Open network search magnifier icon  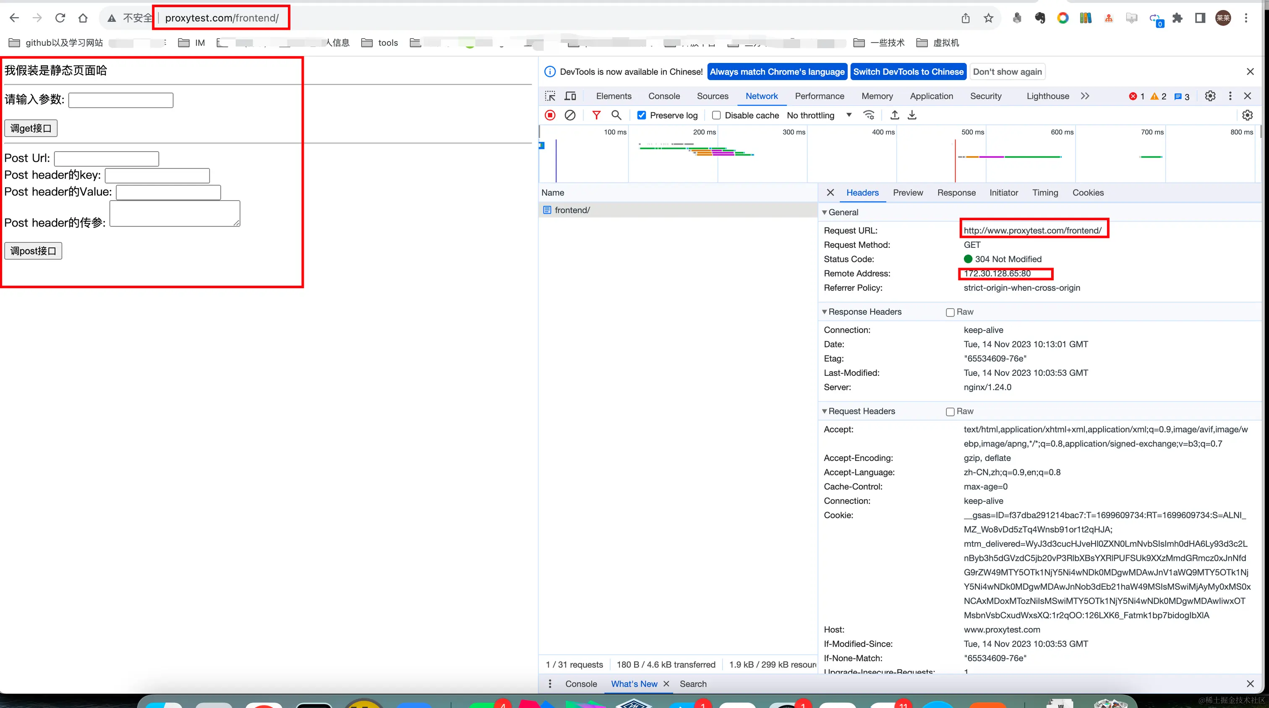[x=616, y=115]
